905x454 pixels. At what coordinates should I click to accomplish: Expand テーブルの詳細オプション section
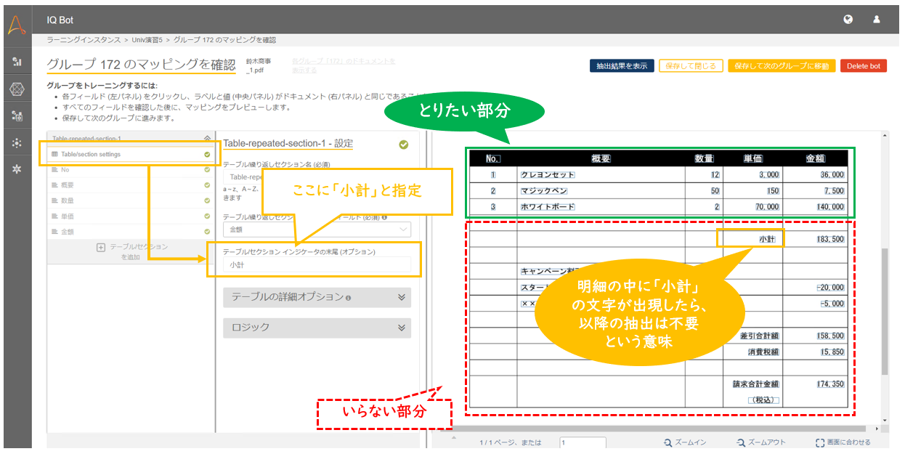[x=402, y=297]
